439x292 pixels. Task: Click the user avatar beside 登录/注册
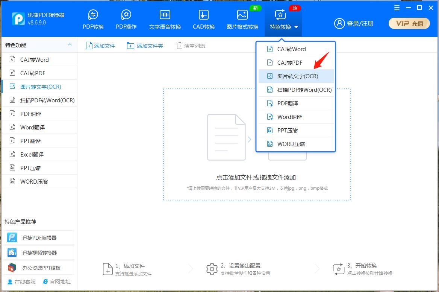tap(339, 23)
